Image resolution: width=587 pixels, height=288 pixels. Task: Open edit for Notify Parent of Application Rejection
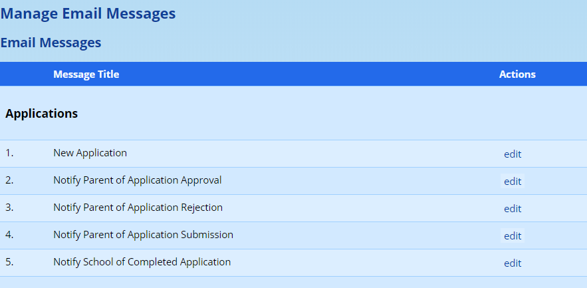click(512, 209)
